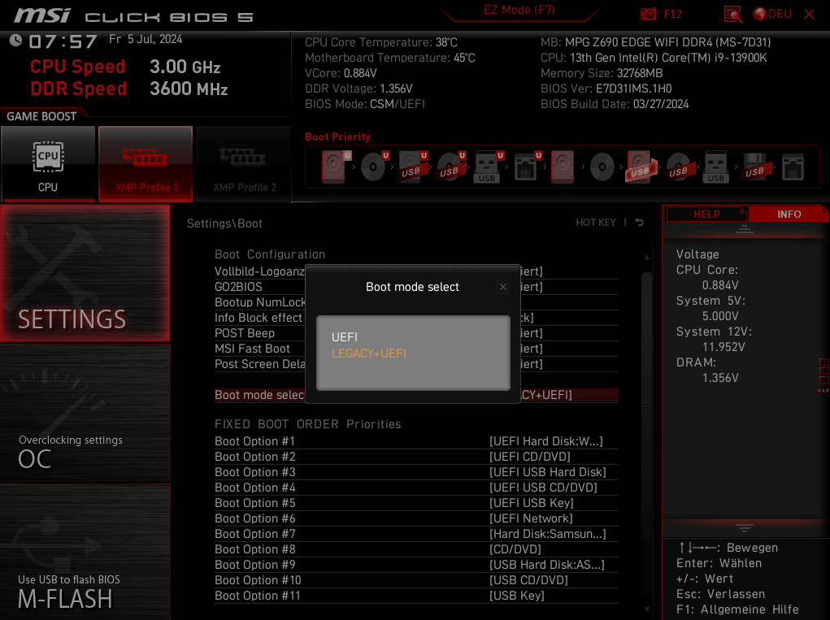Click the info panel lower collapse handle
The height and width of the screenshot is (620, 830).
pos(745,527)
